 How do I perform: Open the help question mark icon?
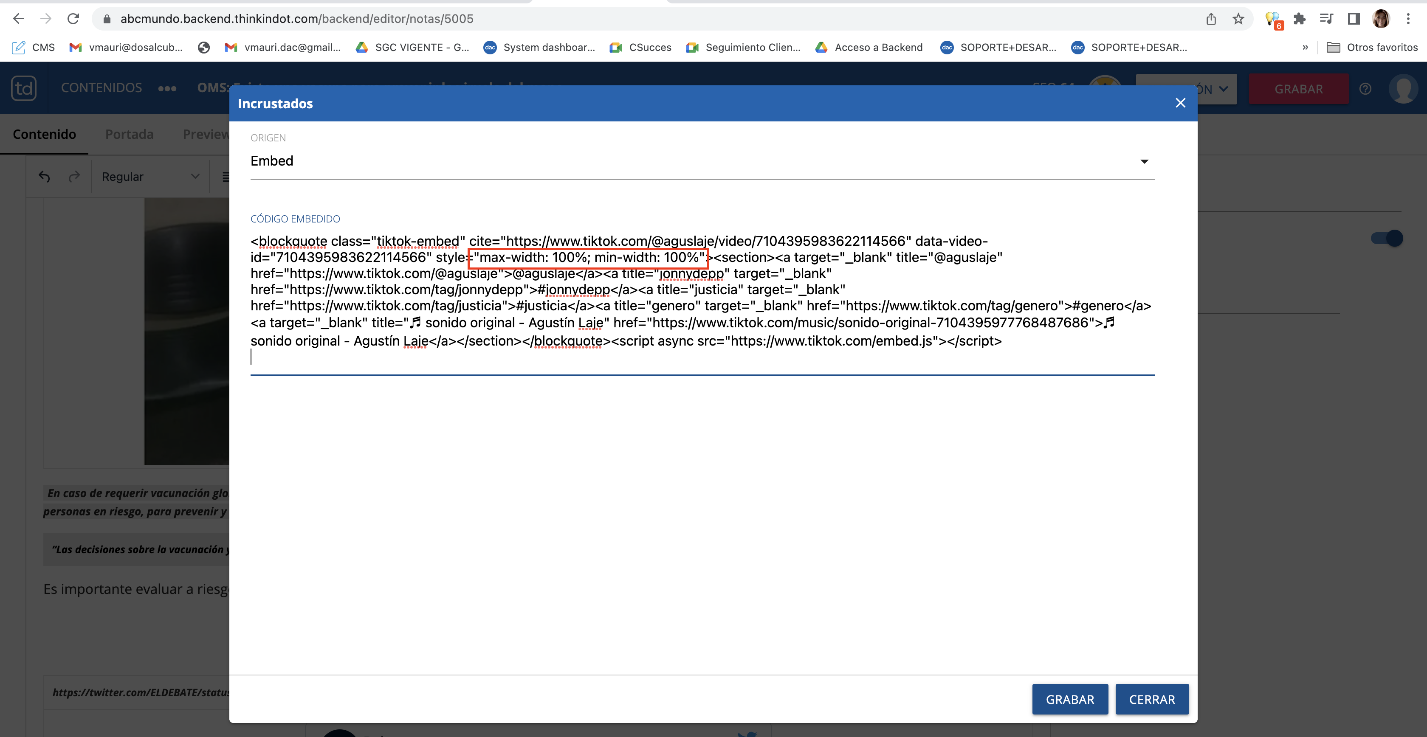[1365, 89]
